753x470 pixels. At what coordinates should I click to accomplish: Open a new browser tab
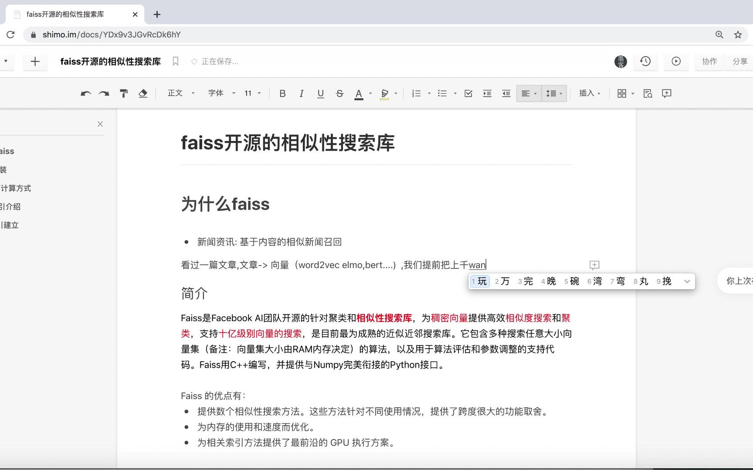(x=157, y=14)
